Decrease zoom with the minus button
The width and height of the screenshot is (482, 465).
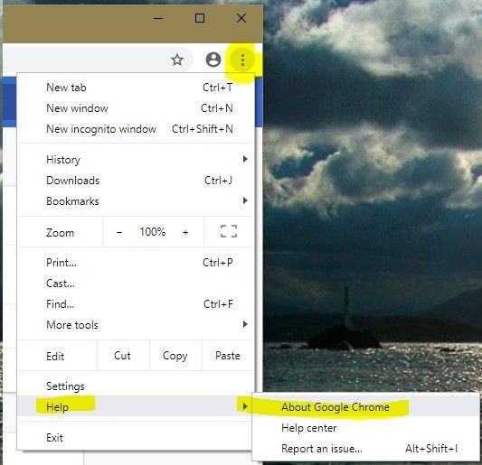click(119, 232)
